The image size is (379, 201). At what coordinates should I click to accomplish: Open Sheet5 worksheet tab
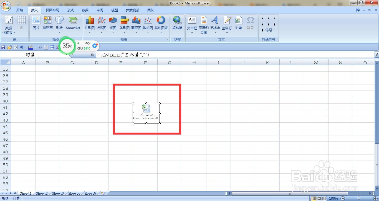tap(90, 194)
